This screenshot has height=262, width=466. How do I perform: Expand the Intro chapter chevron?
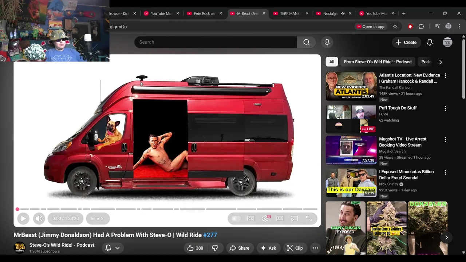[x=102, y=219]
